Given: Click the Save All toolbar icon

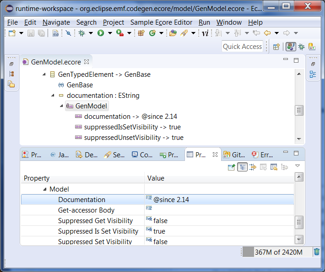Looking at the screenshot, I should pos(42,33).
